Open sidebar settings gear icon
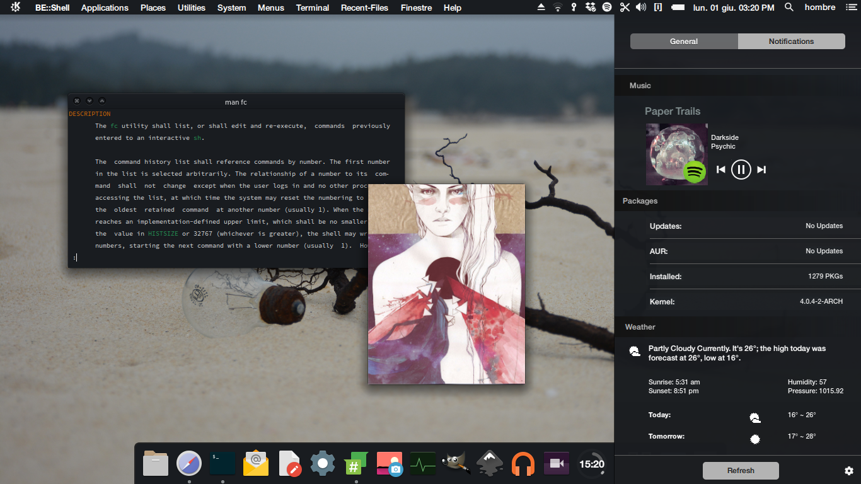Image resolution: width=861 pixels, height=484 pixels. tap(849, 471)
